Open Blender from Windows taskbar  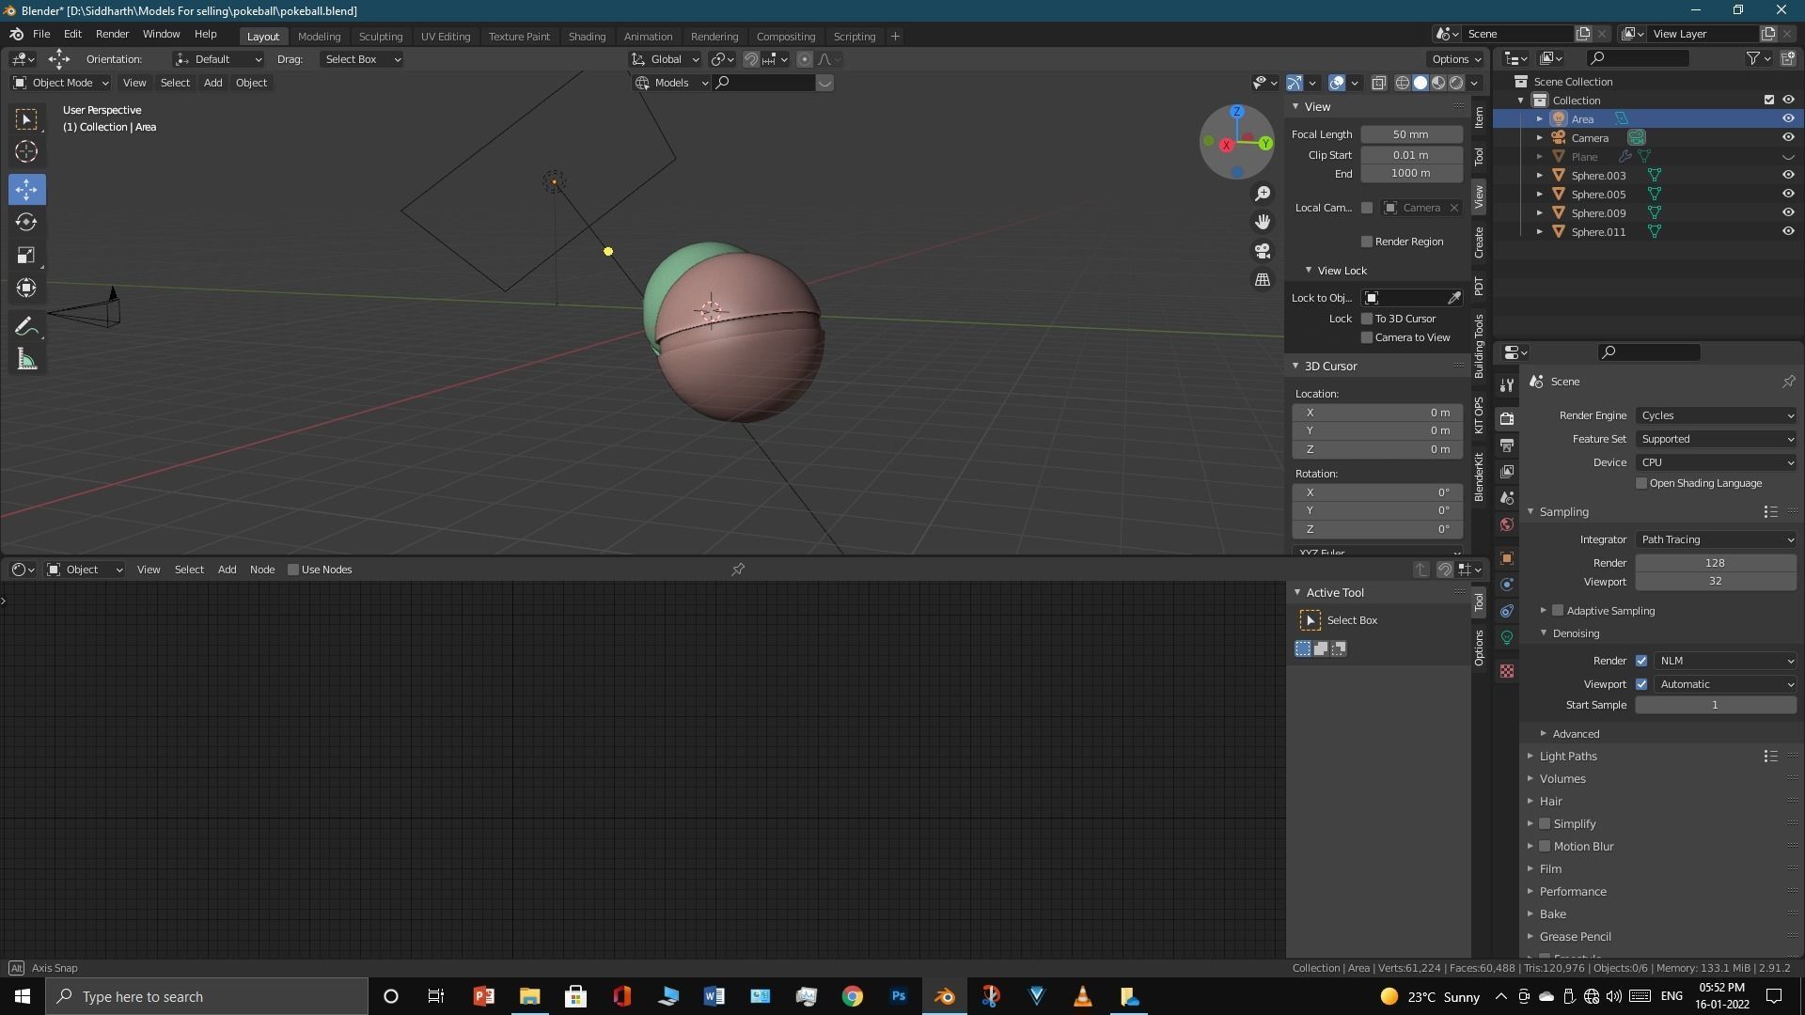click(x=945, y=996)
